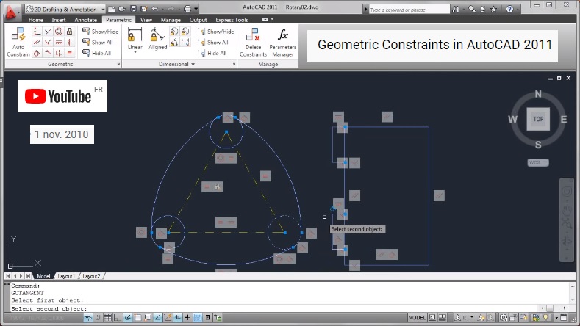Toggle Snap Mode in status bar
Viewport: 580px width, 326px height.
pyautogui.click(x=98, y=317)
